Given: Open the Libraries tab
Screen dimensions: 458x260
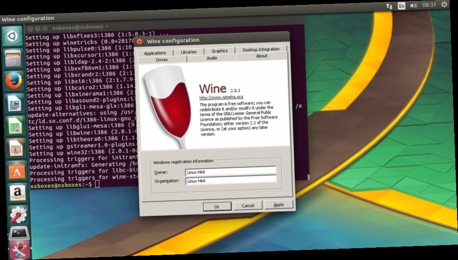Looking at the screenshot, I should coord(188,50).
